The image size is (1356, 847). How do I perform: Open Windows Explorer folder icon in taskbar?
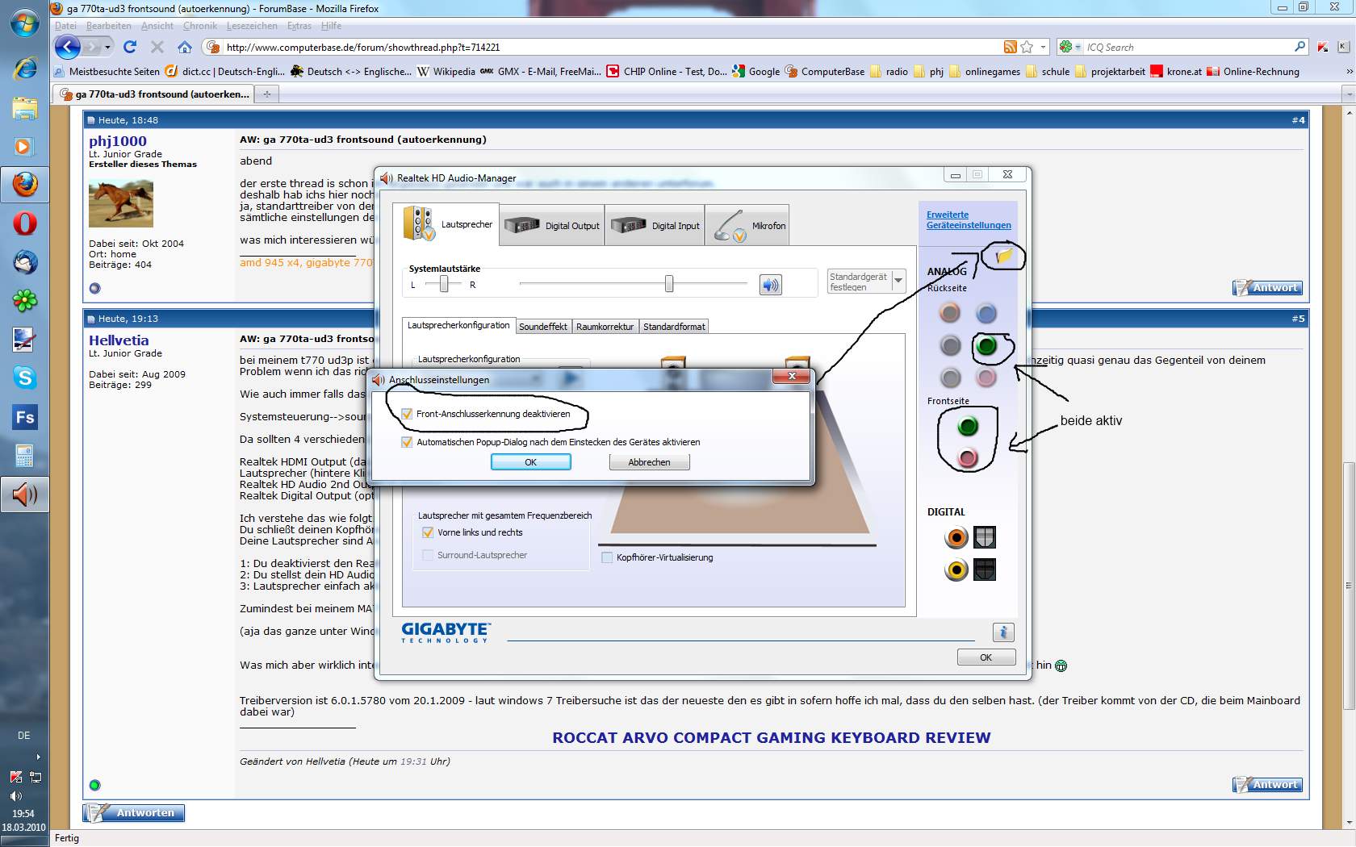(24, 107)
